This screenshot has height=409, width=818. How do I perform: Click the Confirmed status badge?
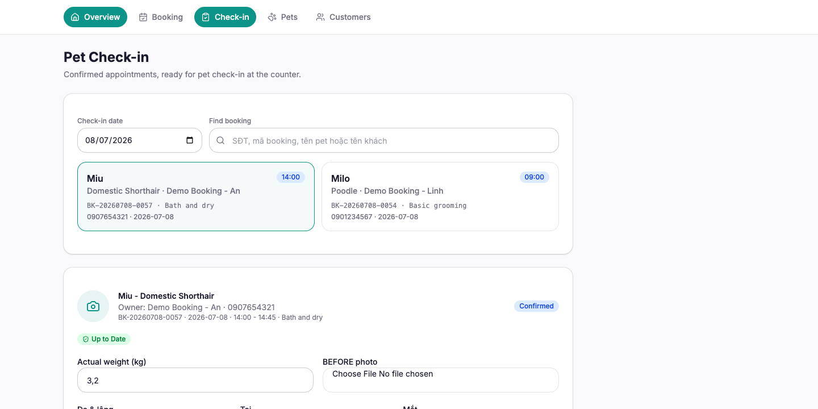coord(536,306)
